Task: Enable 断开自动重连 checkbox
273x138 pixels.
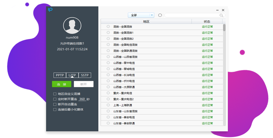Action: (x=55, y=104)
